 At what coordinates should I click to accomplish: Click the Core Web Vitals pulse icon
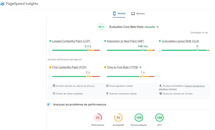pyautogui.click(x=101, y=27)
